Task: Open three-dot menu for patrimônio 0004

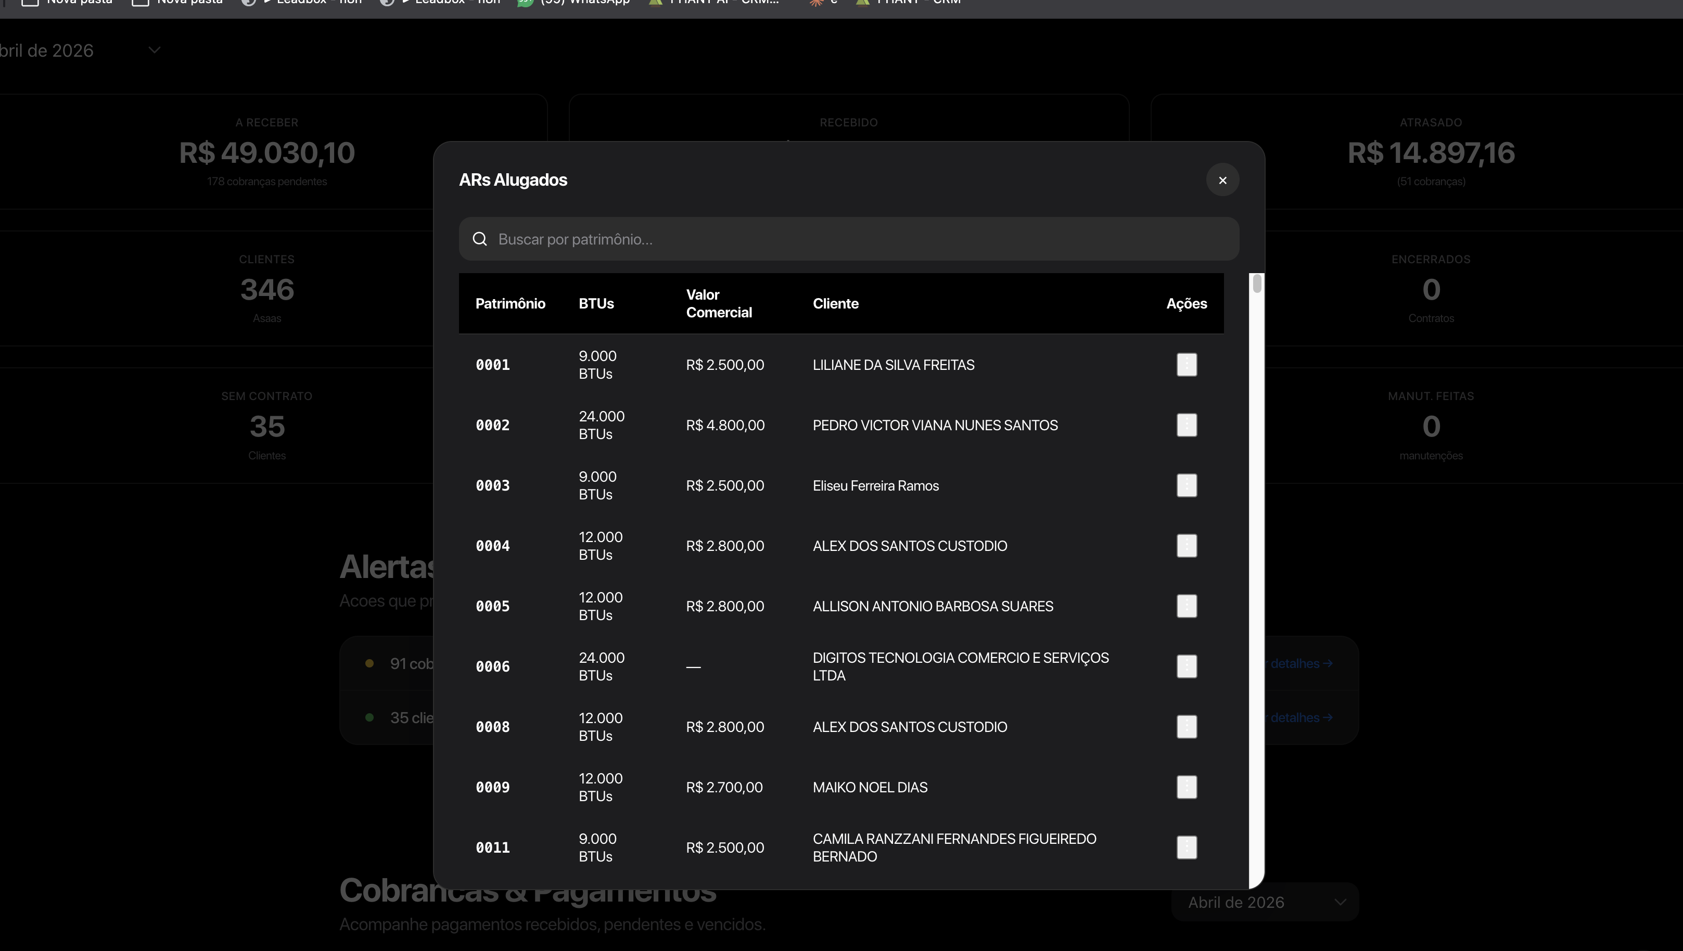Action: click(x=1187, y=545)
